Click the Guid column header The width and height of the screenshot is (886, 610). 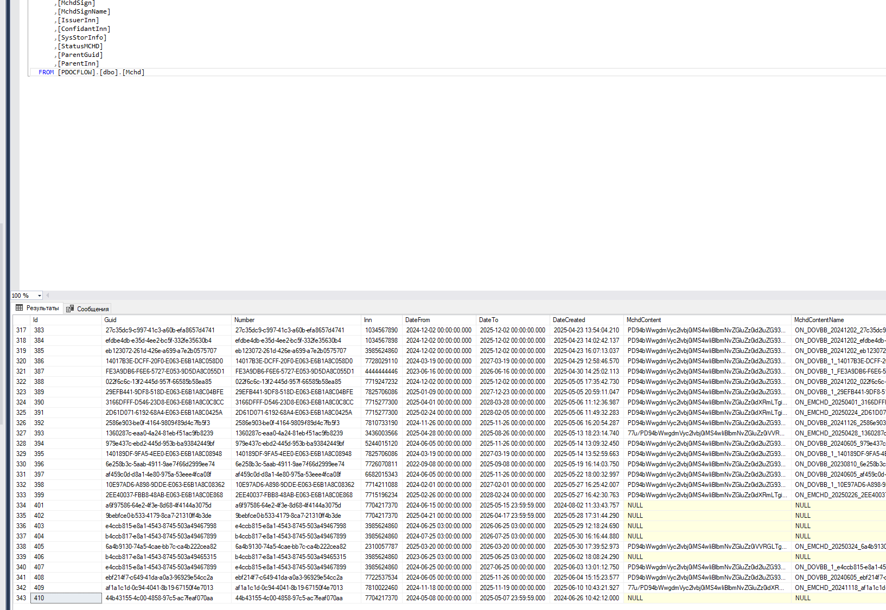click(167, 320)
